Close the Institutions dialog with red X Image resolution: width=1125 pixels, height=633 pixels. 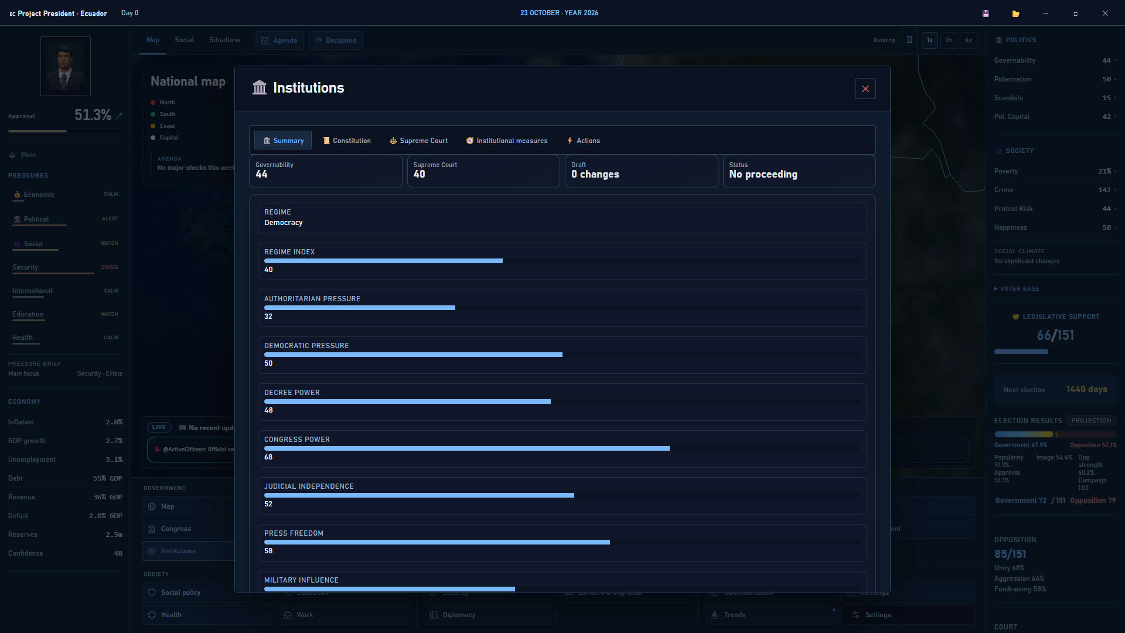[865, 89]
